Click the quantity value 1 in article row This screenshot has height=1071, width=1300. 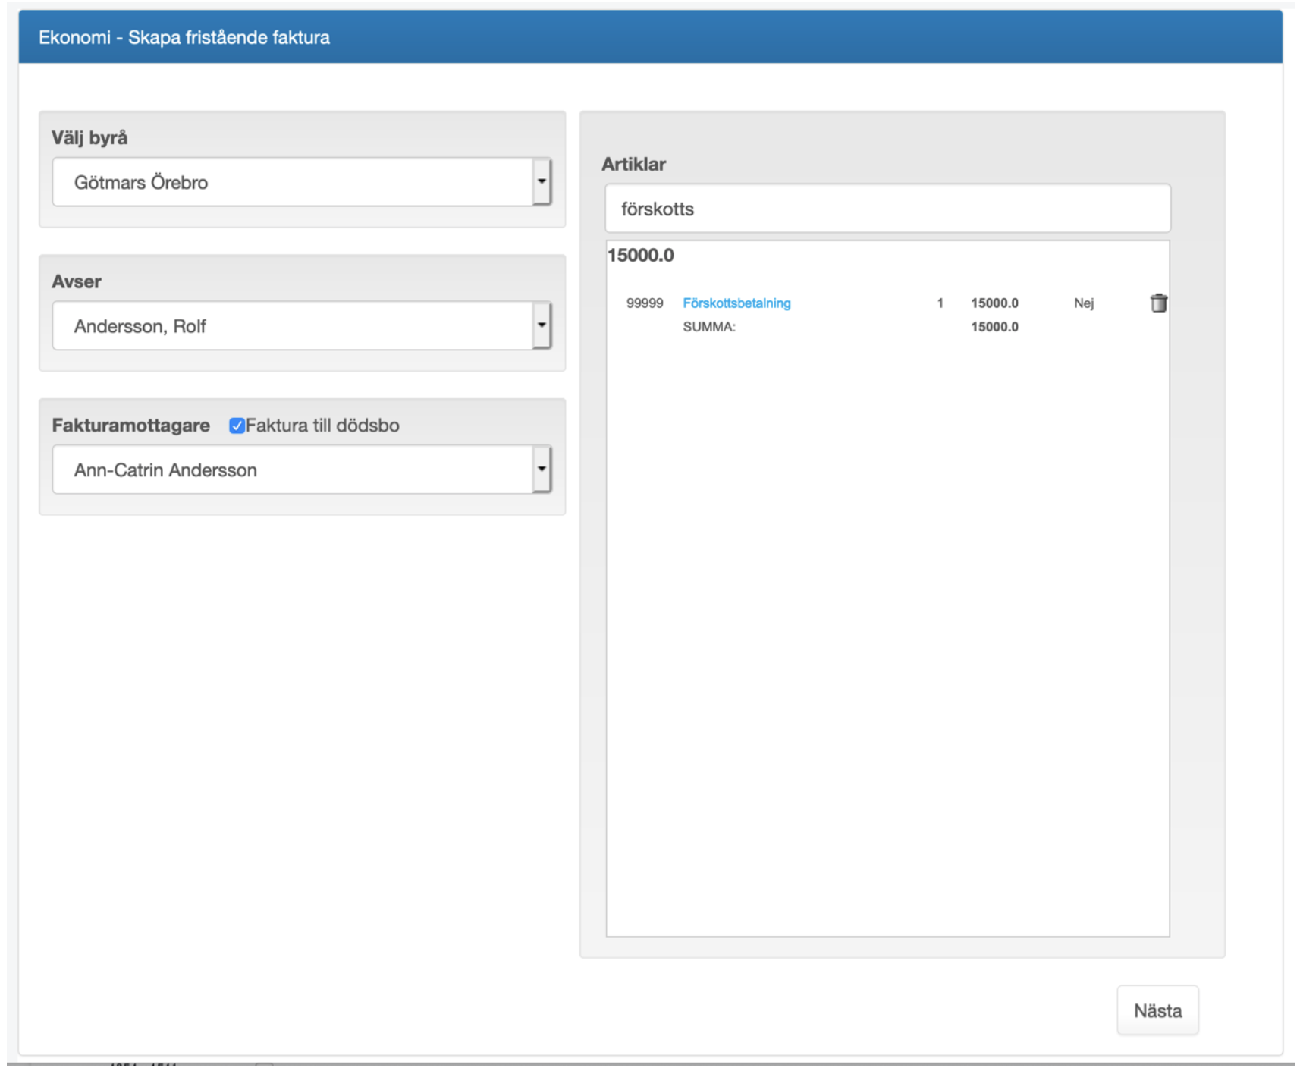coord(940,303)
